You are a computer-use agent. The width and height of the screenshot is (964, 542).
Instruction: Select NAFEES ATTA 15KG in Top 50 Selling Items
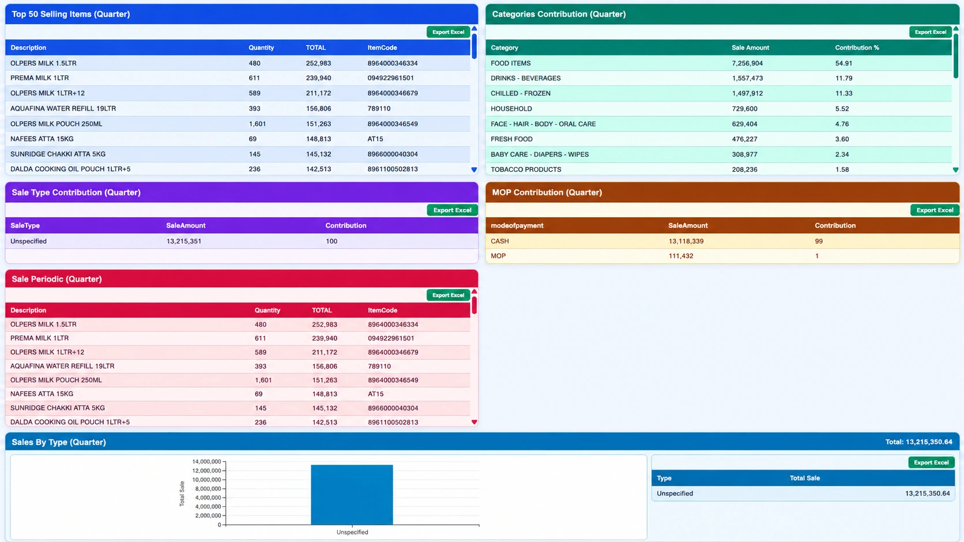238,139
